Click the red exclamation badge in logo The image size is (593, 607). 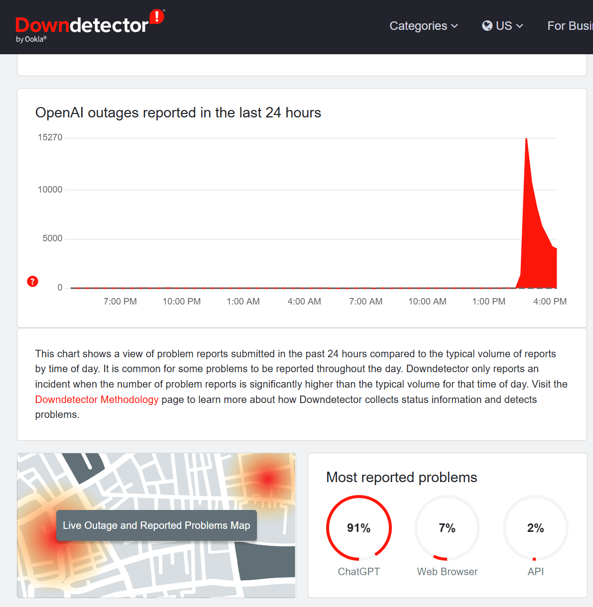pyautogui.click(x=157, y=16)
